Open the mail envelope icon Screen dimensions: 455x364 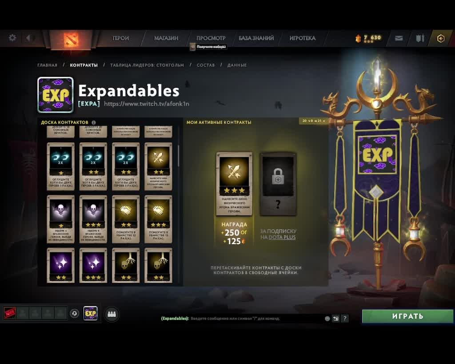pos(399,38)
